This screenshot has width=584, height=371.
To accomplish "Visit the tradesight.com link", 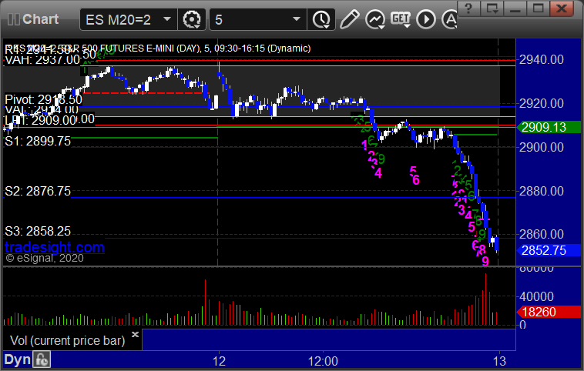I will [55, 247].
